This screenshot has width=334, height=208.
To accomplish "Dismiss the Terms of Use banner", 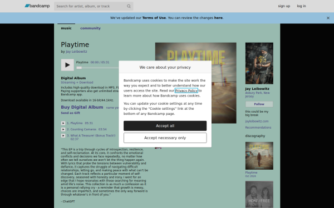I will (328, 18).
